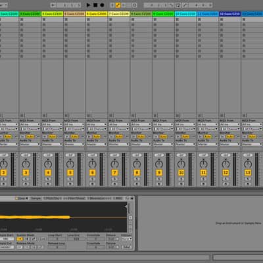Viewport: 263px width, 263px height.
Task: Switch to the Modulation tab in Sampler
Action: pyautogui.click(x=100, y=199)
